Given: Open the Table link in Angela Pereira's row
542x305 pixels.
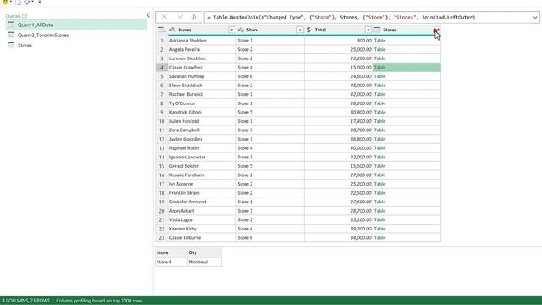Looking at the screenshot, I should (x=379, y=49).
